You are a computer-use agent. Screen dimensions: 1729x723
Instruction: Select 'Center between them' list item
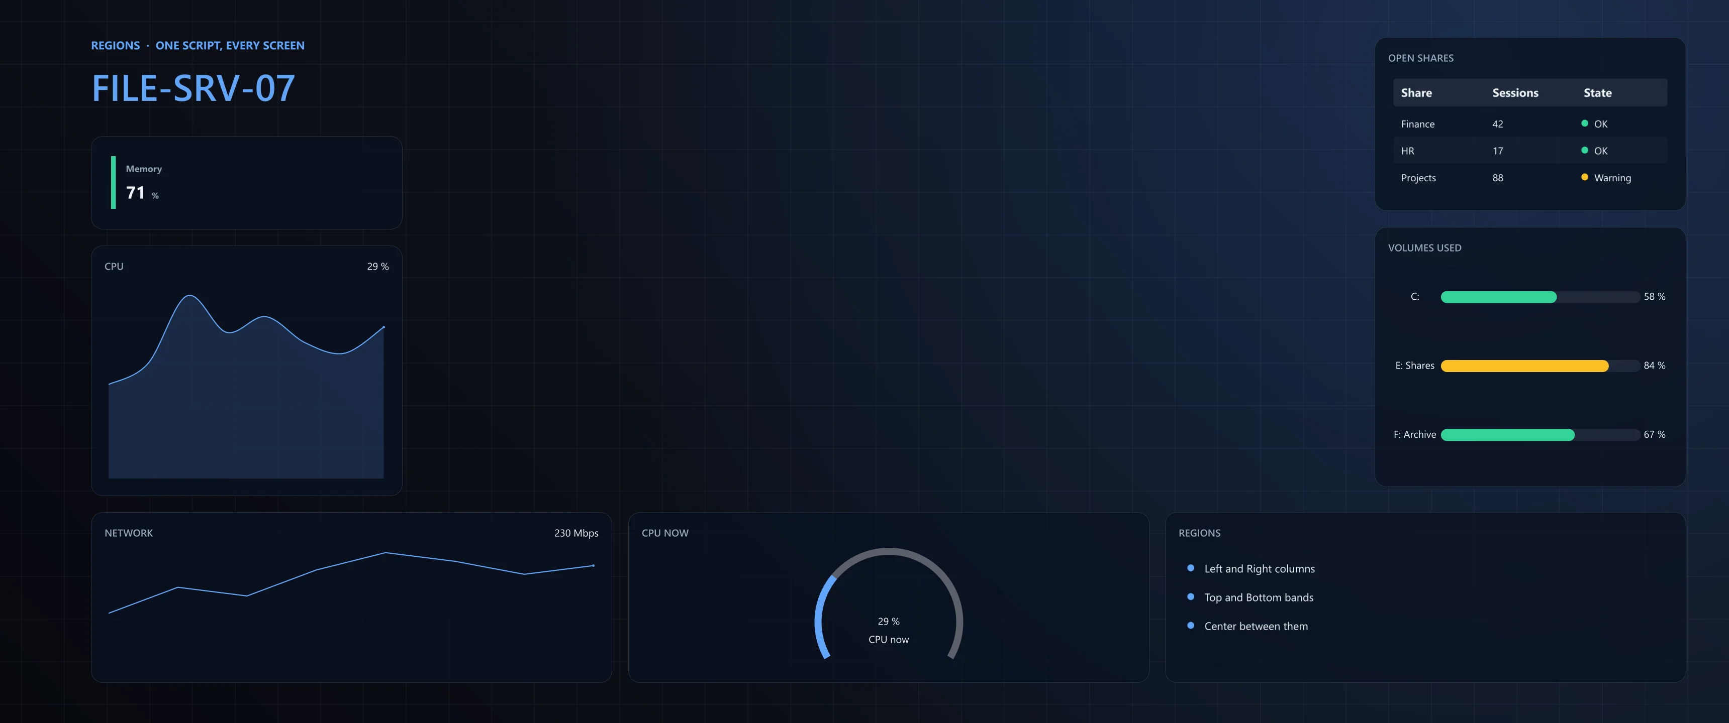coord(1256,627)
